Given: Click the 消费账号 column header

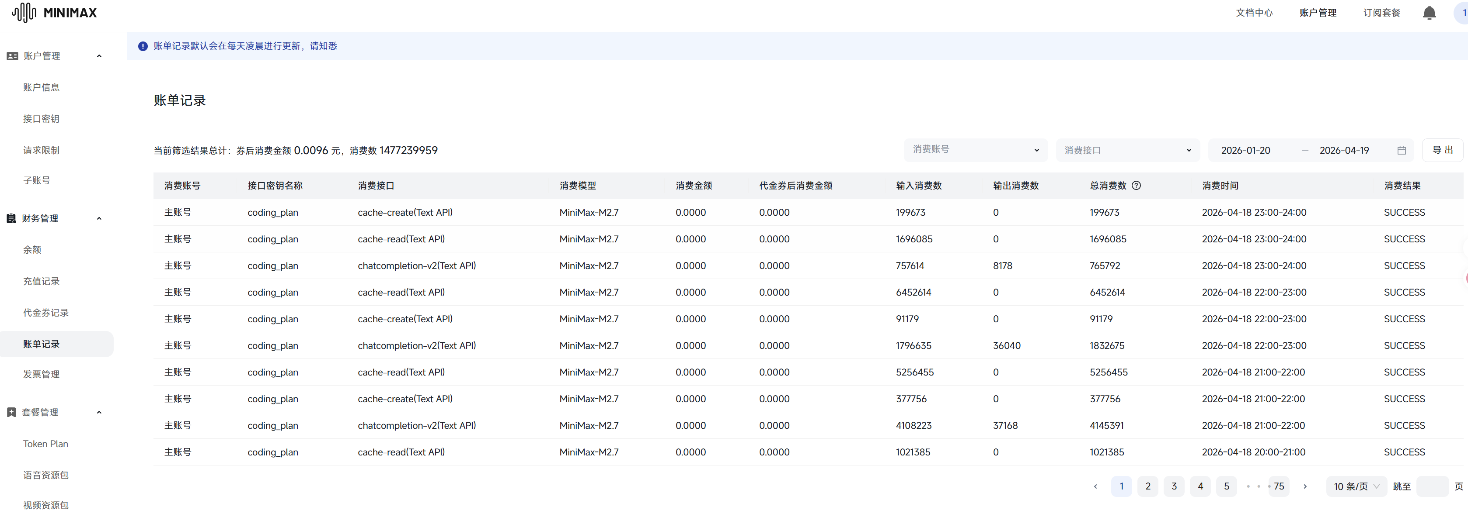Looking at the screenshot, I should pos(182,186).
